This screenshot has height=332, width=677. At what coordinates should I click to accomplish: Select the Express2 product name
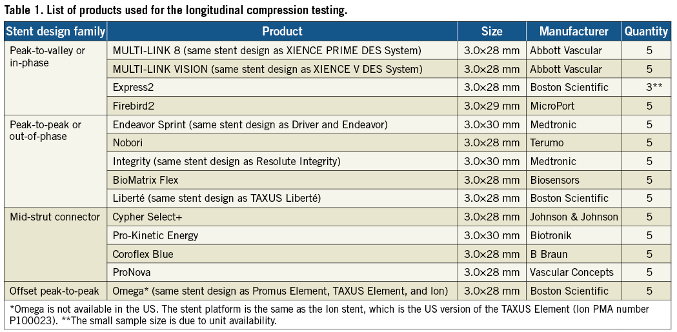click(x=133, y=88)
